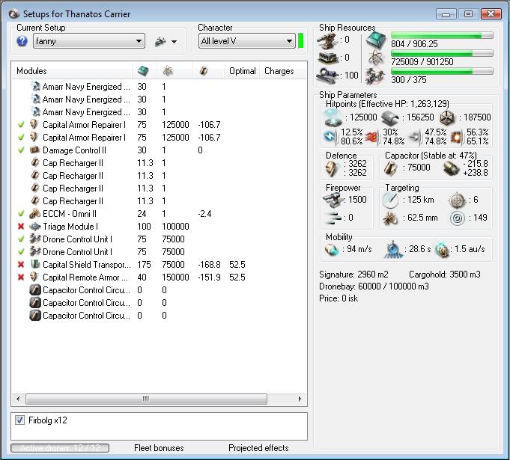Click the warp speed 1.5 au/s icon
This screenshot has height=460, width=510.
443,250
